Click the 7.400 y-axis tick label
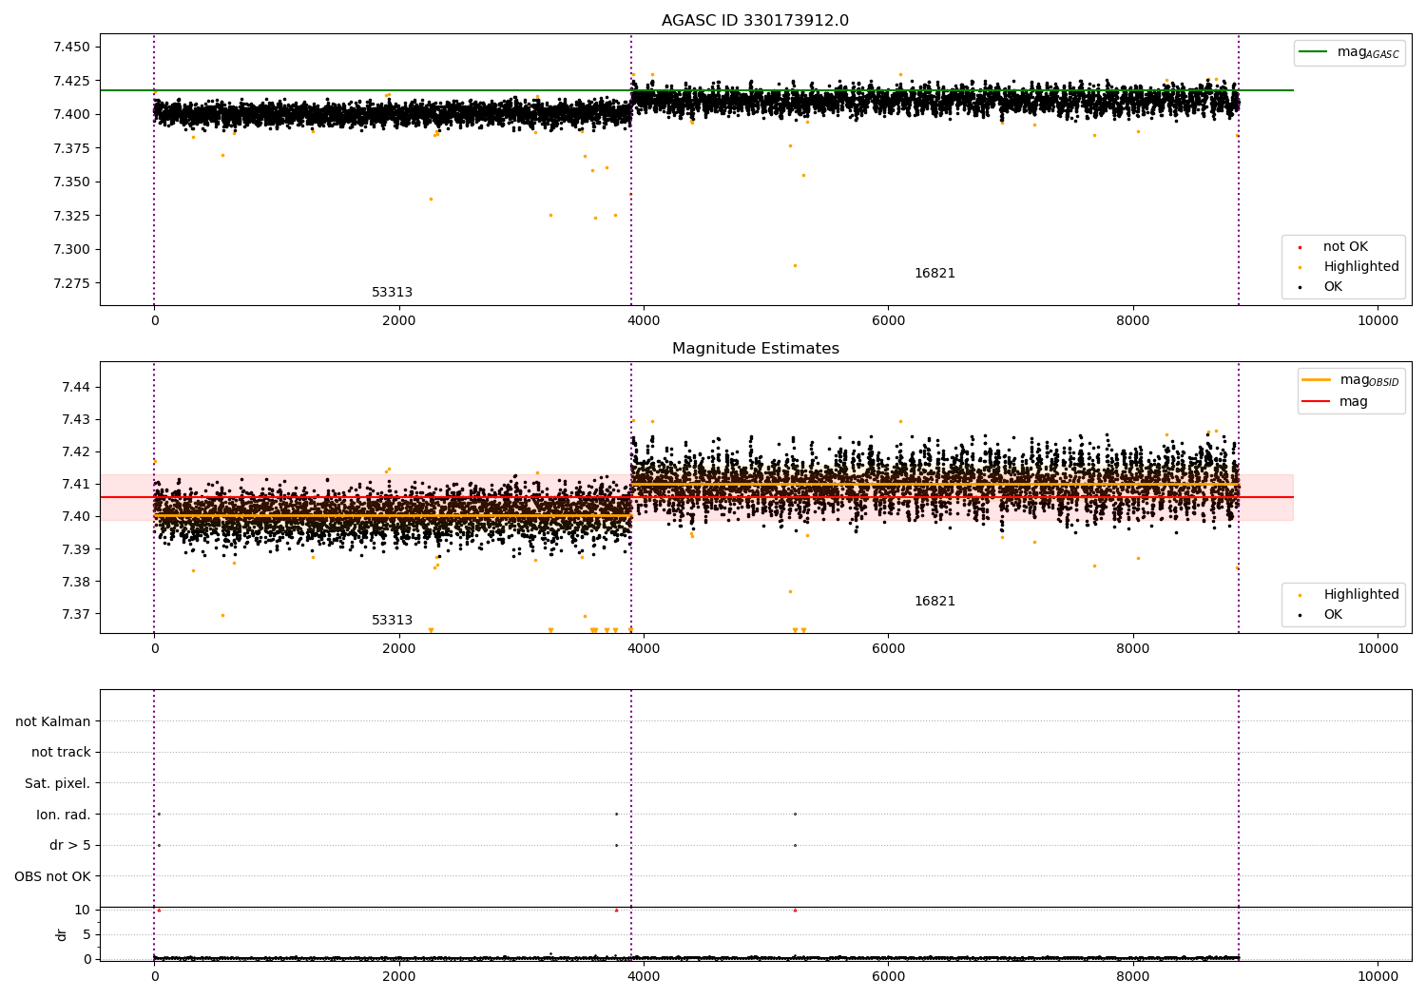This screenshot has height=998, width=1426. pos(72,115)
